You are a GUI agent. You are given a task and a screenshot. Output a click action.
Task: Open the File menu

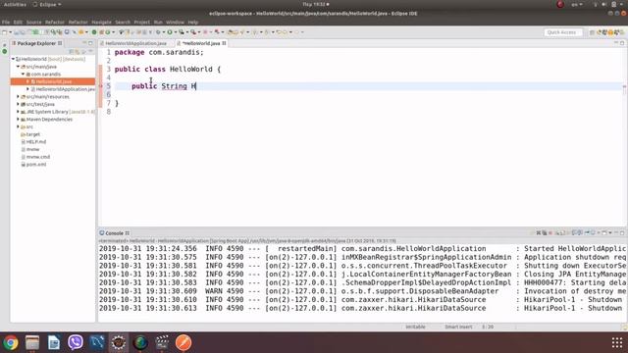tap(6, 22)
